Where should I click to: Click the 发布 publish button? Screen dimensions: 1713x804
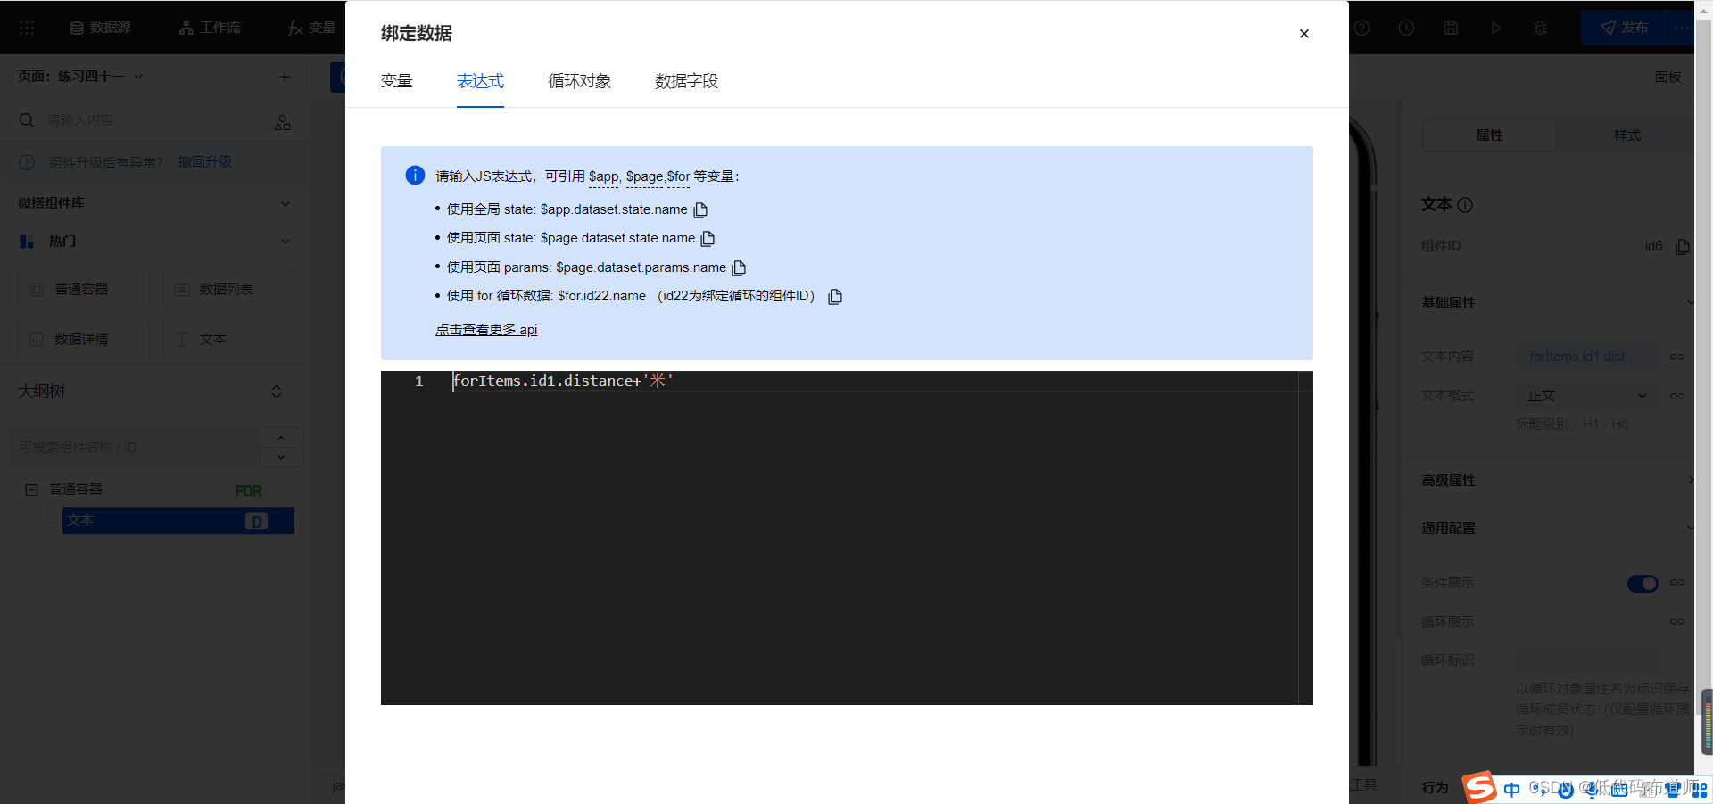point(1624,28)
